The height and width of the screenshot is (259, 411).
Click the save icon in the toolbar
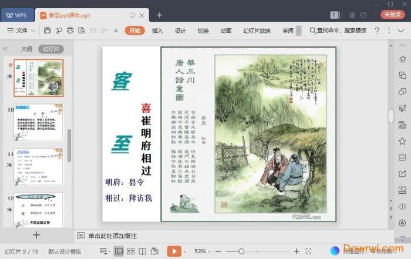[x=47, y=31]
